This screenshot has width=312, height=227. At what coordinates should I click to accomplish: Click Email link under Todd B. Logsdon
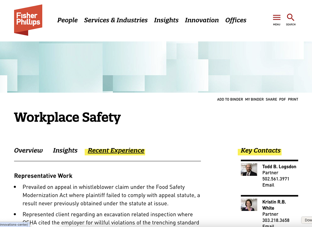(x=268, y=185)
